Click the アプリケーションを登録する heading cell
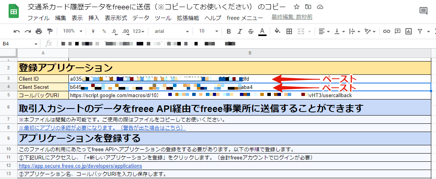The width and height of the screenshot is (436, 179). (x=224, y=138)
